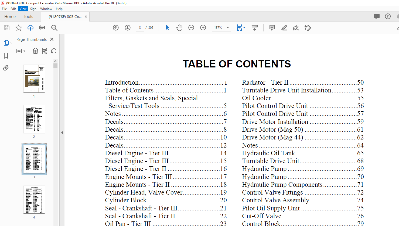Activate the Hand pan tool

(179, 28)
